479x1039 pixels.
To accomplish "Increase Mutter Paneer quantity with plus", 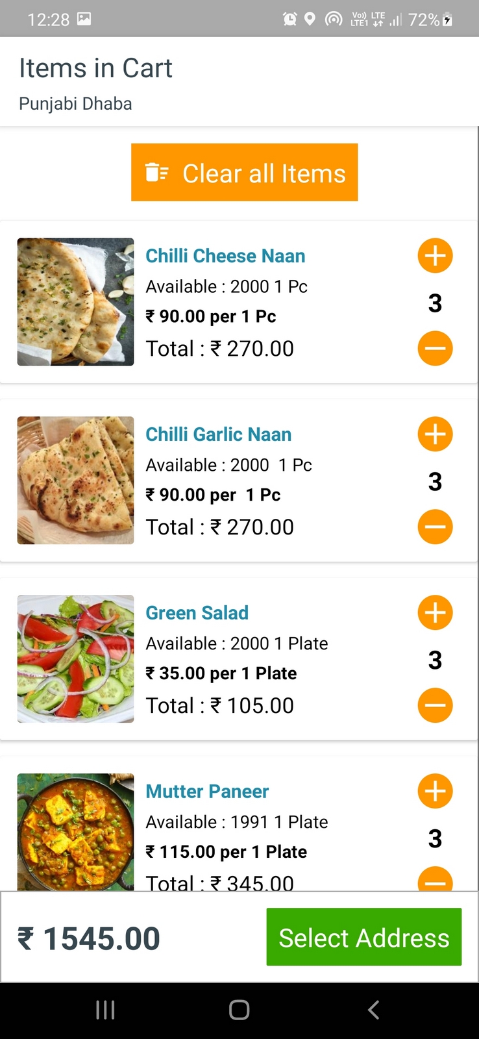I will tap(435, 792).
